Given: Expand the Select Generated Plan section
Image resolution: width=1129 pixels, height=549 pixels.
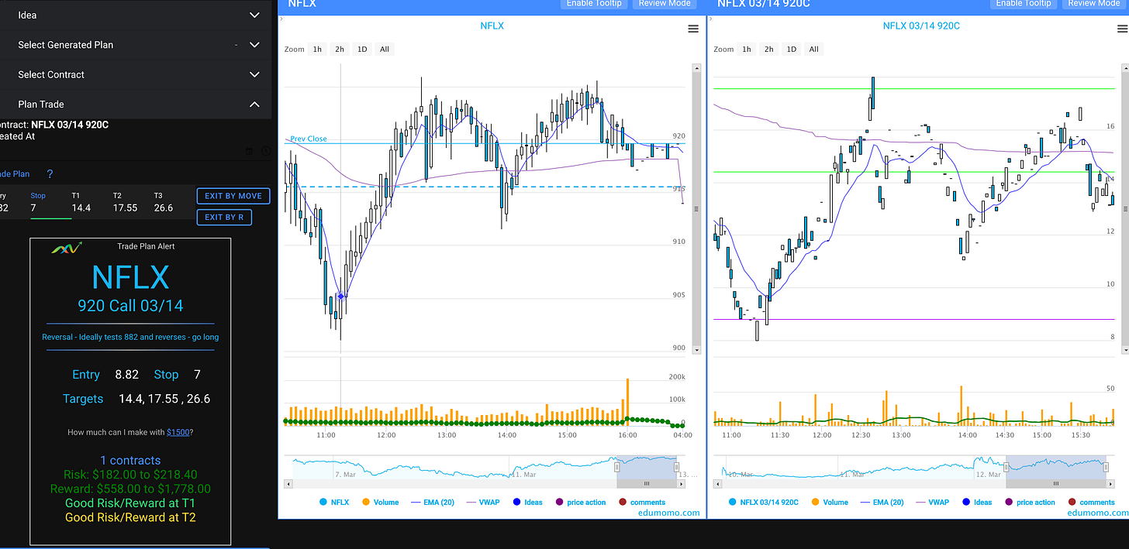Looking at the screenshot, I should pos(136,45).
